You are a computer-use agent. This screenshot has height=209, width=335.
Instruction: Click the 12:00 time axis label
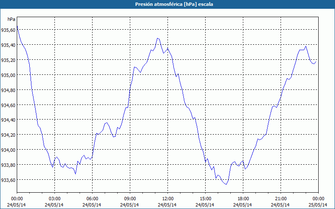168,199
